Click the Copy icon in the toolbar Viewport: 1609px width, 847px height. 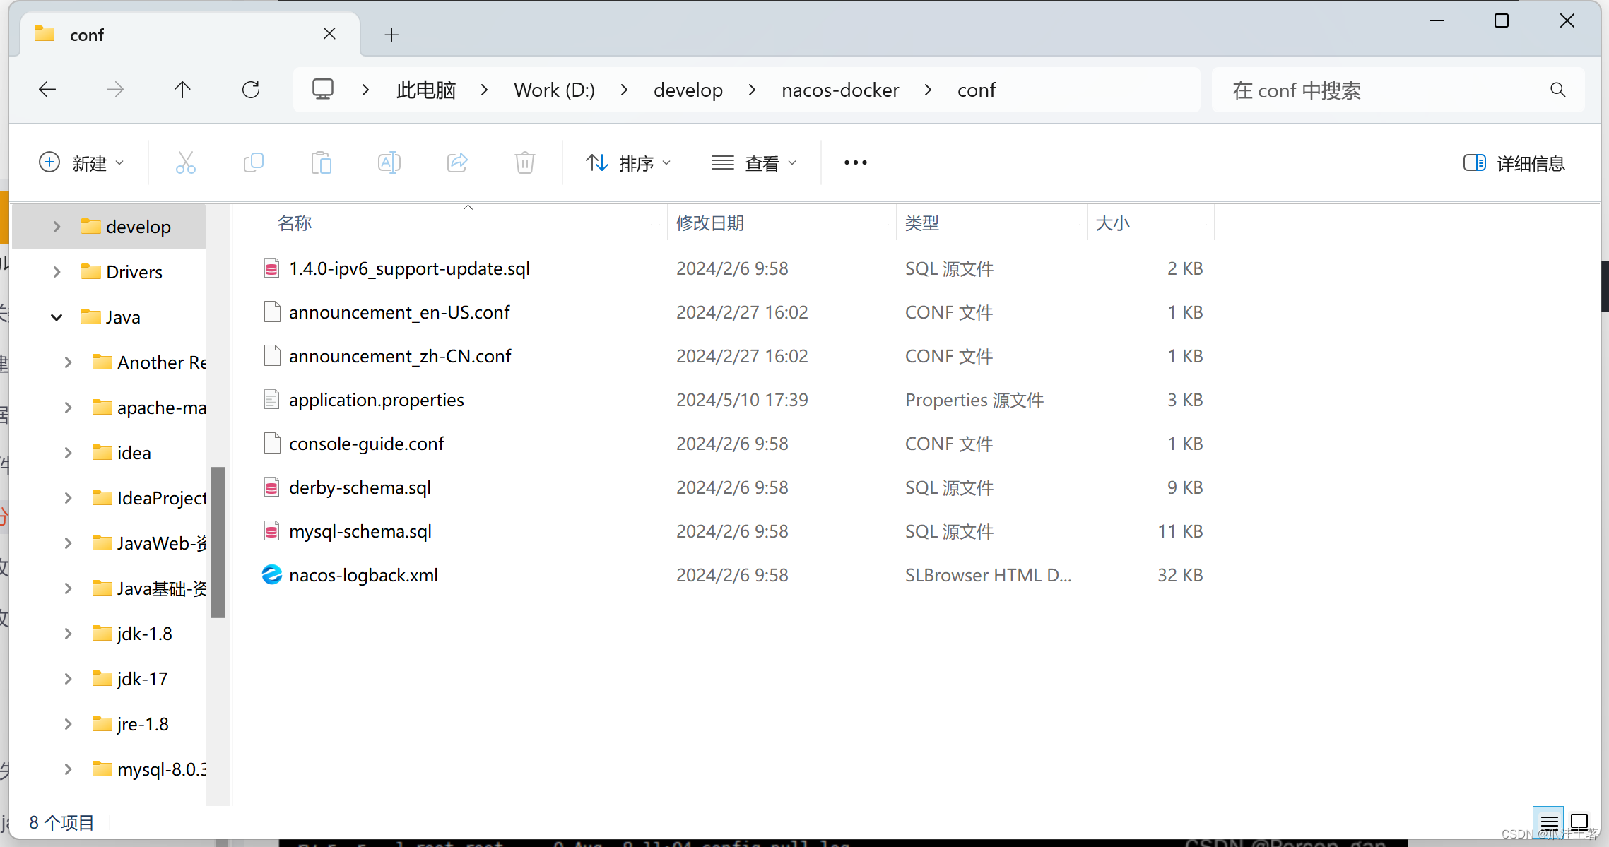coord(253,162)
